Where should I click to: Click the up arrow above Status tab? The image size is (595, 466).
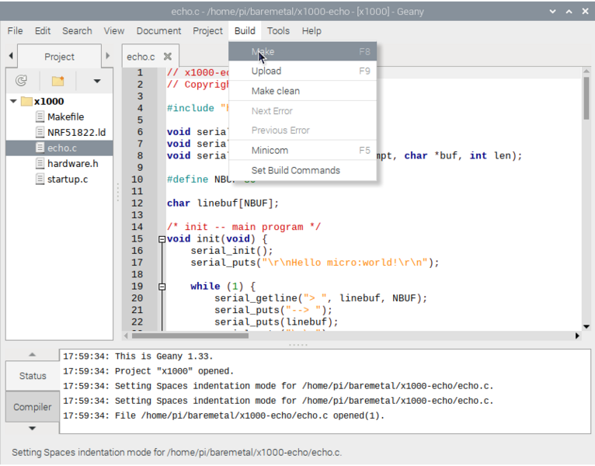point(33,354)
